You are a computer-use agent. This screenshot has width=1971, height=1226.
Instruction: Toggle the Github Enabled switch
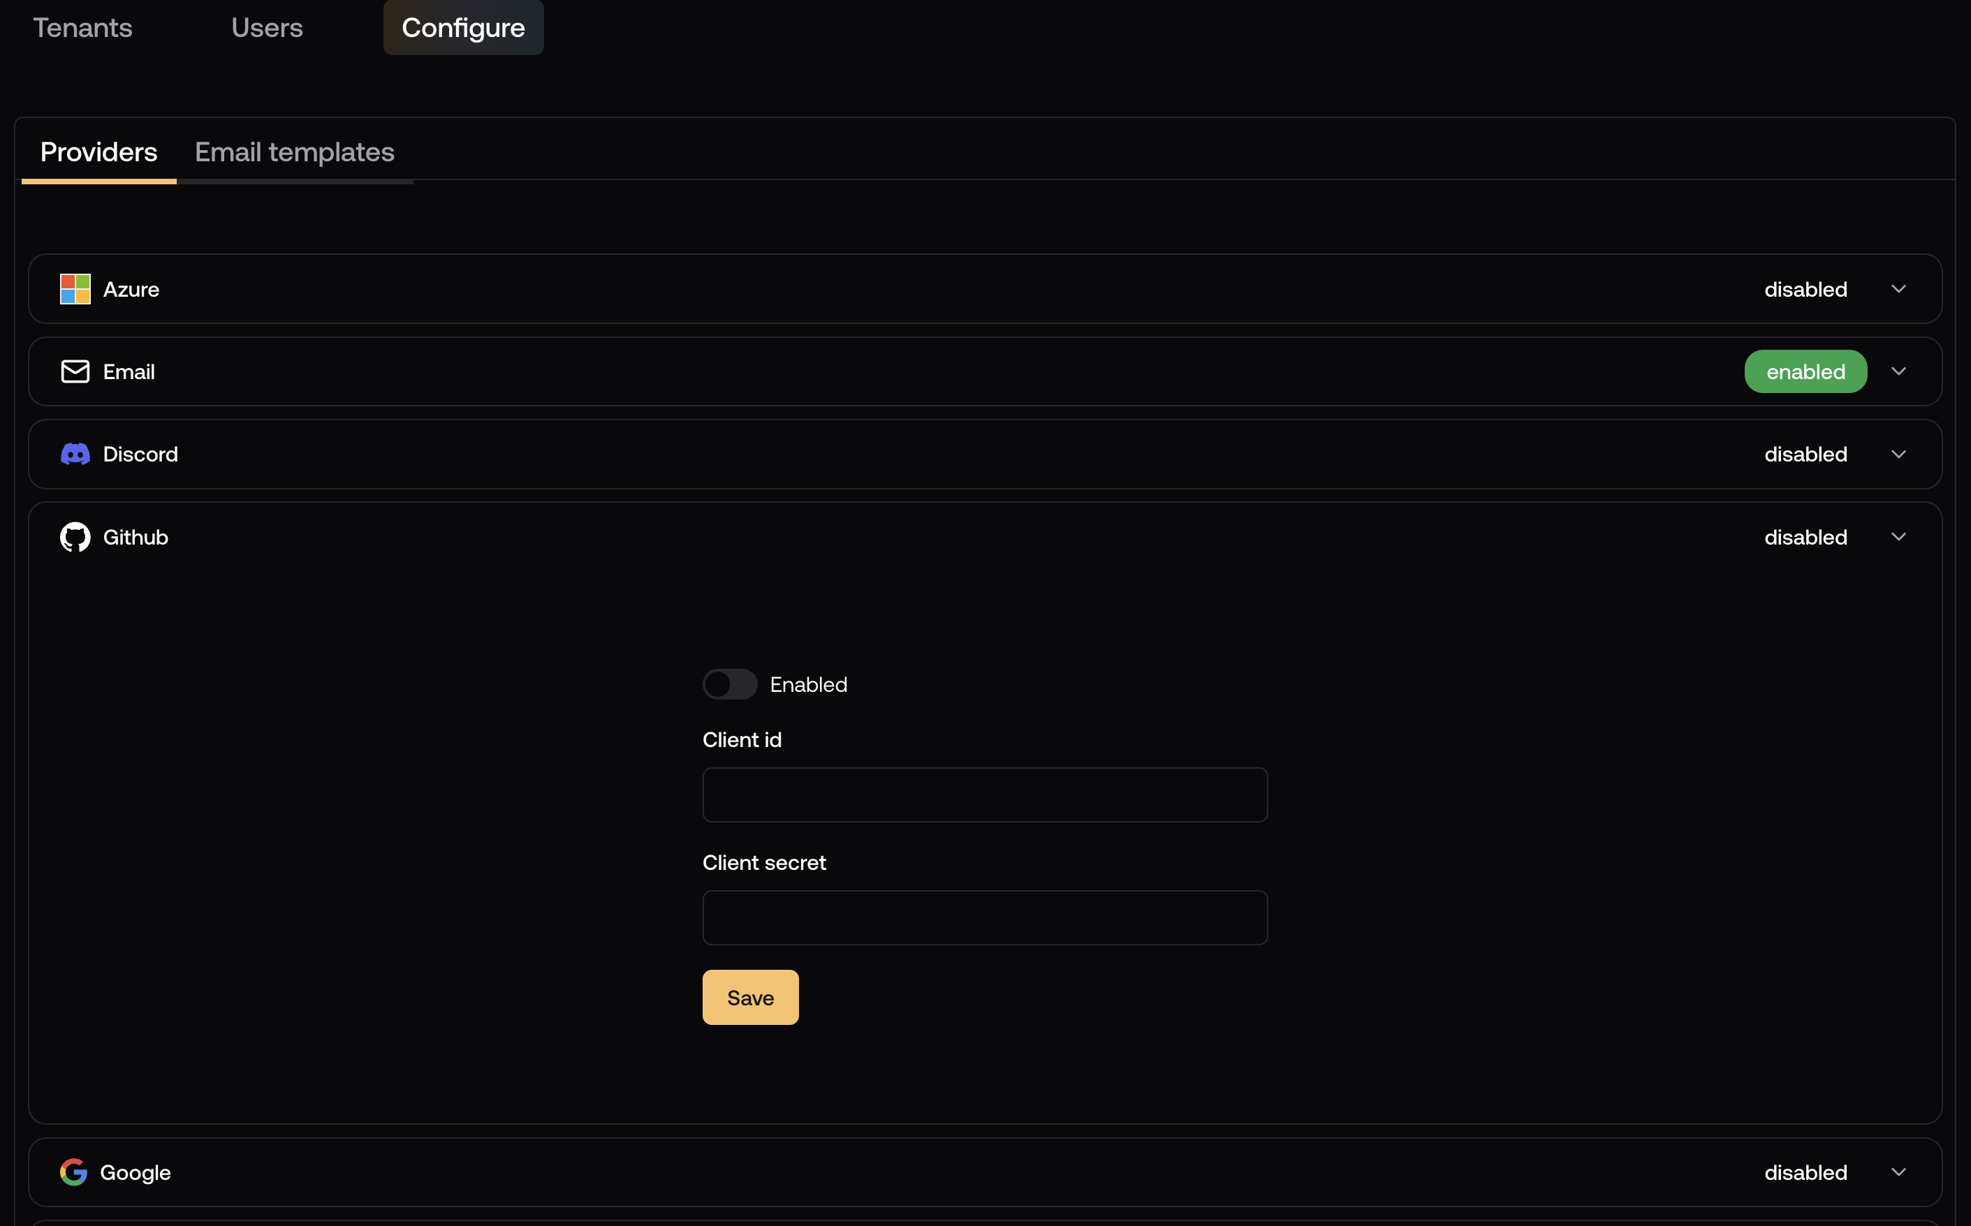click(x=729, y=684)
